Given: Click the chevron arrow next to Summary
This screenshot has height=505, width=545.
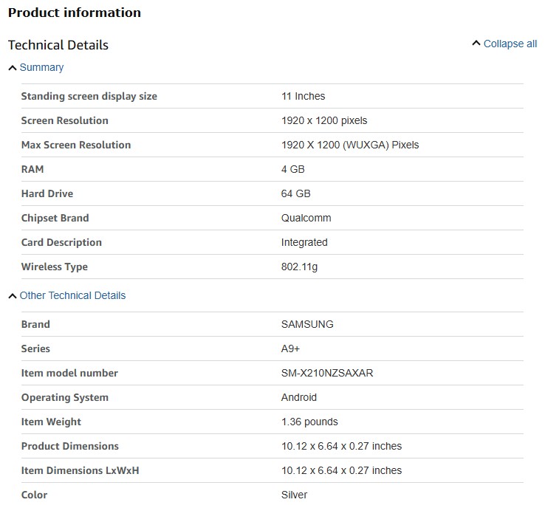Looking at the screenshot, I should point(13,68).
